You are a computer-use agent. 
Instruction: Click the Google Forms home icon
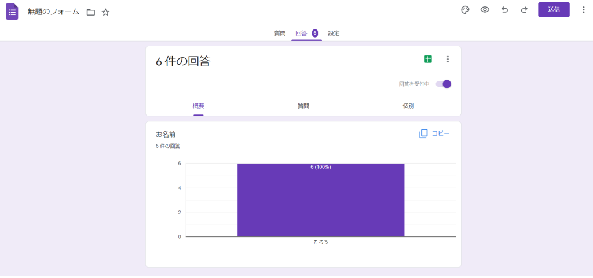point(12,12)
